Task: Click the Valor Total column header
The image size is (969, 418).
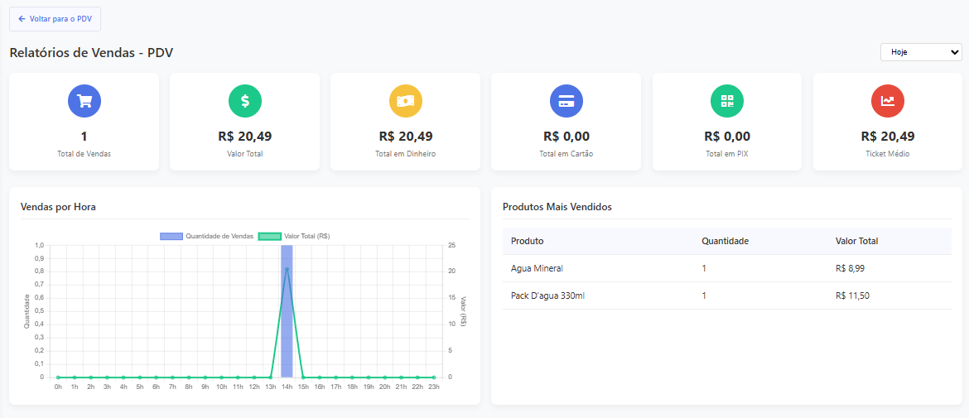Action: pos(856,241)
